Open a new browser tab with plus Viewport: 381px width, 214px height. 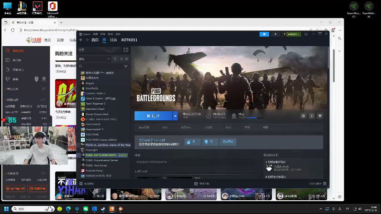[61, 22]
